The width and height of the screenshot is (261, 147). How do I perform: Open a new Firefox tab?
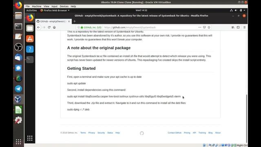[x=75, y=21]
